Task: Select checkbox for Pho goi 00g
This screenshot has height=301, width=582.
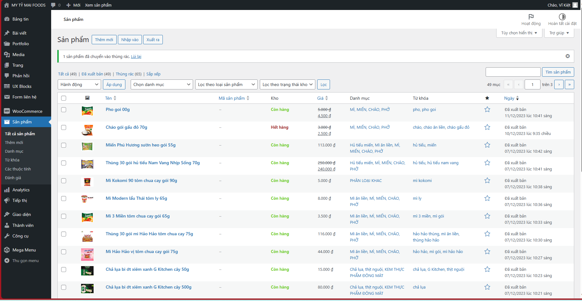Action: 64,110
